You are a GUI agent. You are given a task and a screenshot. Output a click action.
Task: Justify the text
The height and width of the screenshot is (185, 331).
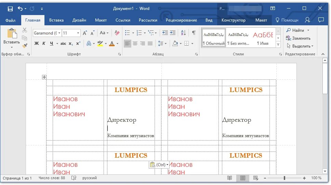click(x=150, y=43)
